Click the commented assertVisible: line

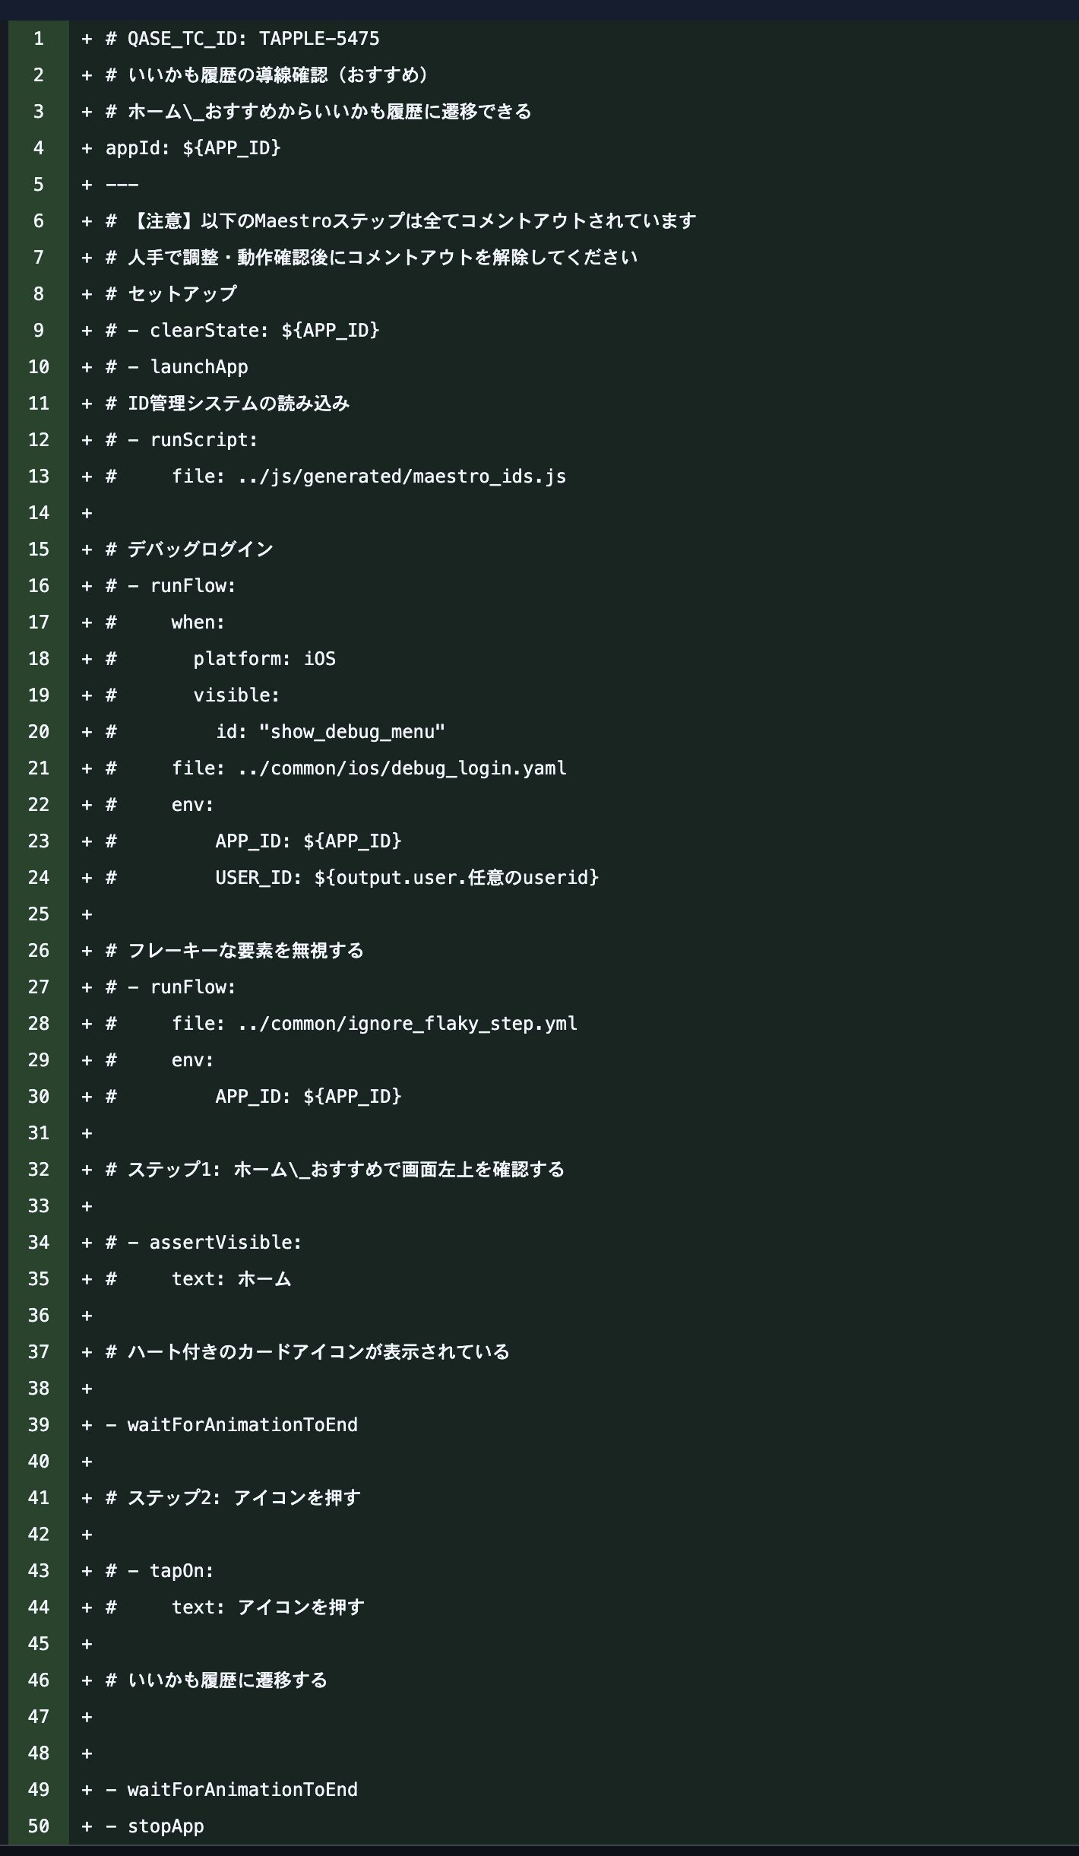coord(204,1243)
